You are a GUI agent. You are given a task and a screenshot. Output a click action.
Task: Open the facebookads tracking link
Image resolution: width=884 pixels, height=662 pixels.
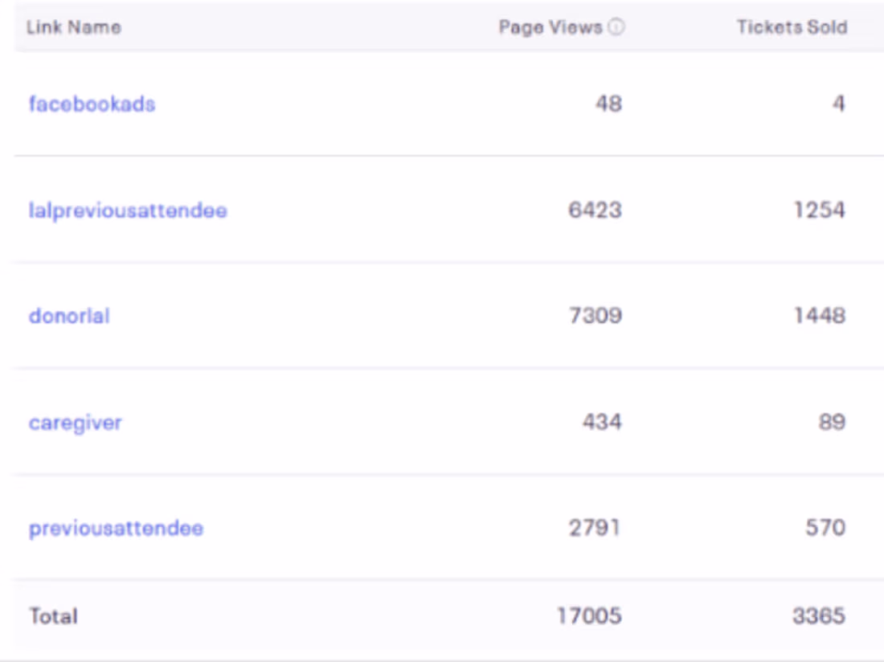92,104
